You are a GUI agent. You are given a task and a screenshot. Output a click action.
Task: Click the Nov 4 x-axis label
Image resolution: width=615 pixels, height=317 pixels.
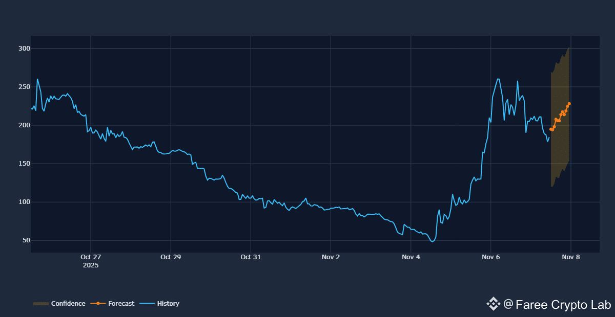(411, 257)
